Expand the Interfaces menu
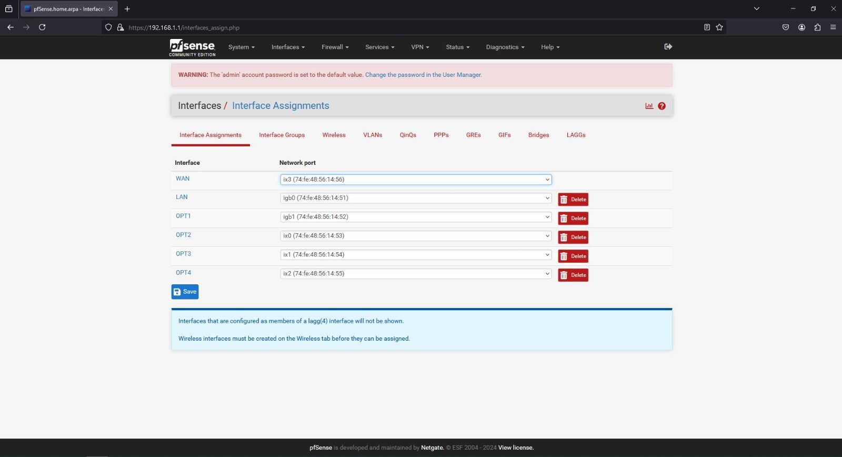 coord(288,47)
